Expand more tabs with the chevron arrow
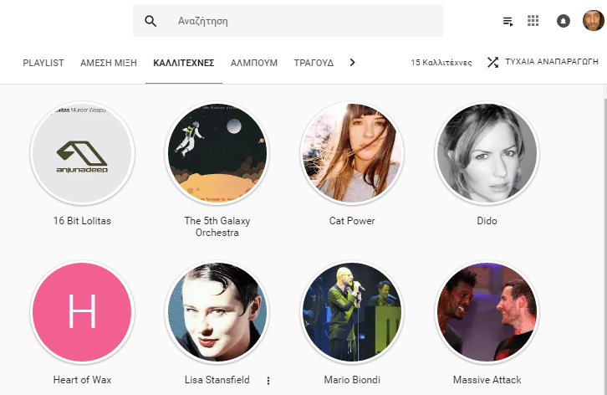Screen dimensions: 607x395 coord(352,62)
